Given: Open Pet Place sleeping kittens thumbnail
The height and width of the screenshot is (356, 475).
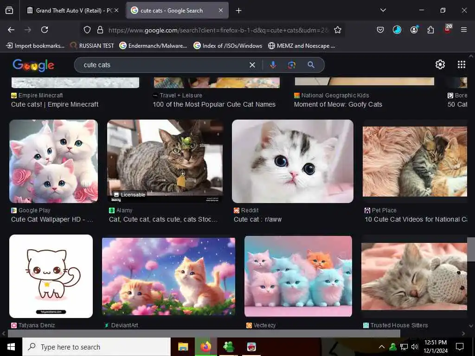Looking at the screenshot, I should pos(415,161).
